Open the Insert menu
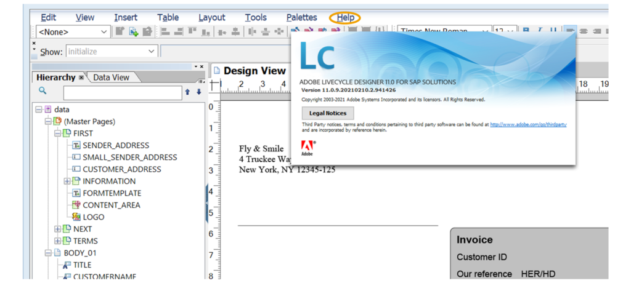 coord(126,18)
